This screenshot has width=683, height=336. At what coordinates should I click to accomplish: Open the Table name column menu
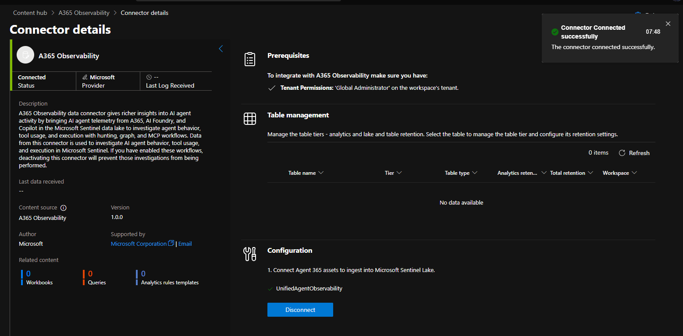point(321,173)
